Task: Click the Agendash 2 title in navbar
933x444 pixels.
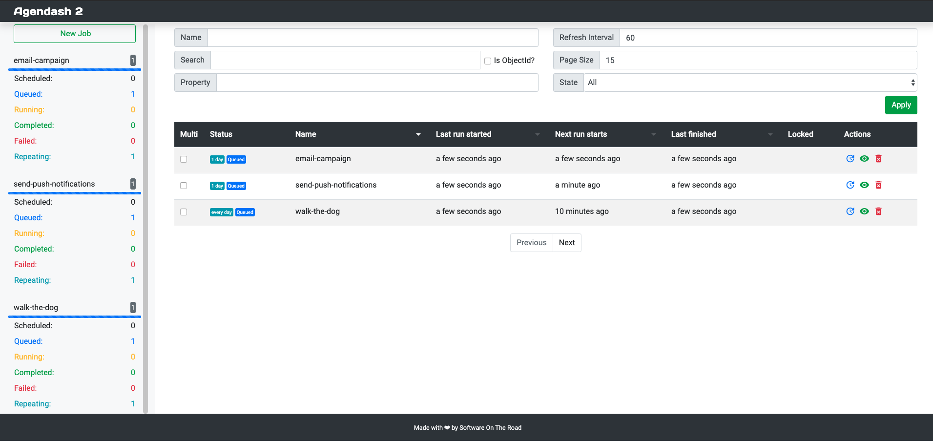Action: pyautogui.click(x=47, y=11)
